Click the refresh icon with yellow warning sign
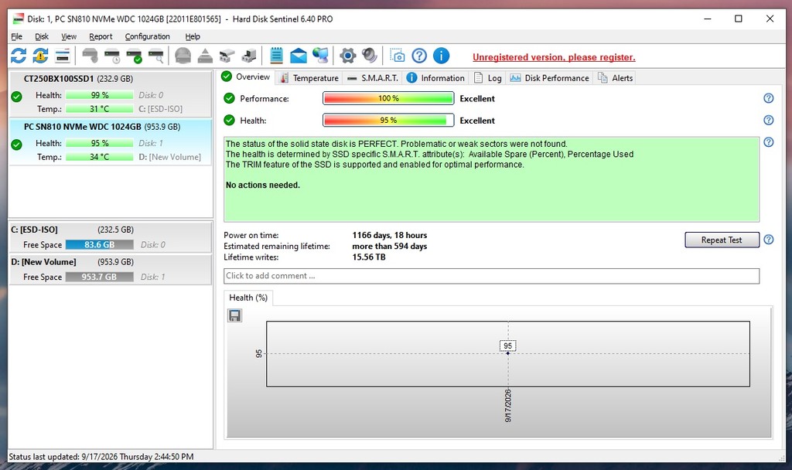792x470 pixels. click(x=40, y=56)
